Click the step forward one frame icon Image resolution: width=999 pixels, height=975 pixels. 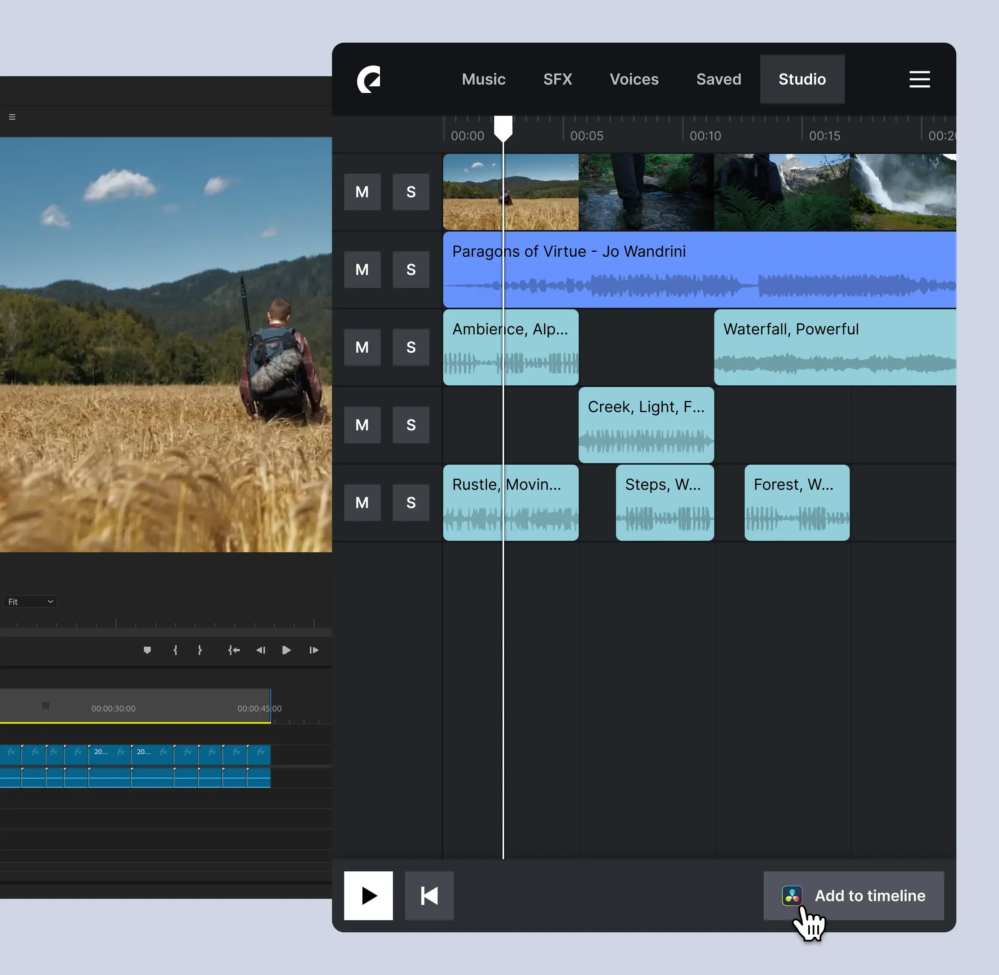[313, 651]
